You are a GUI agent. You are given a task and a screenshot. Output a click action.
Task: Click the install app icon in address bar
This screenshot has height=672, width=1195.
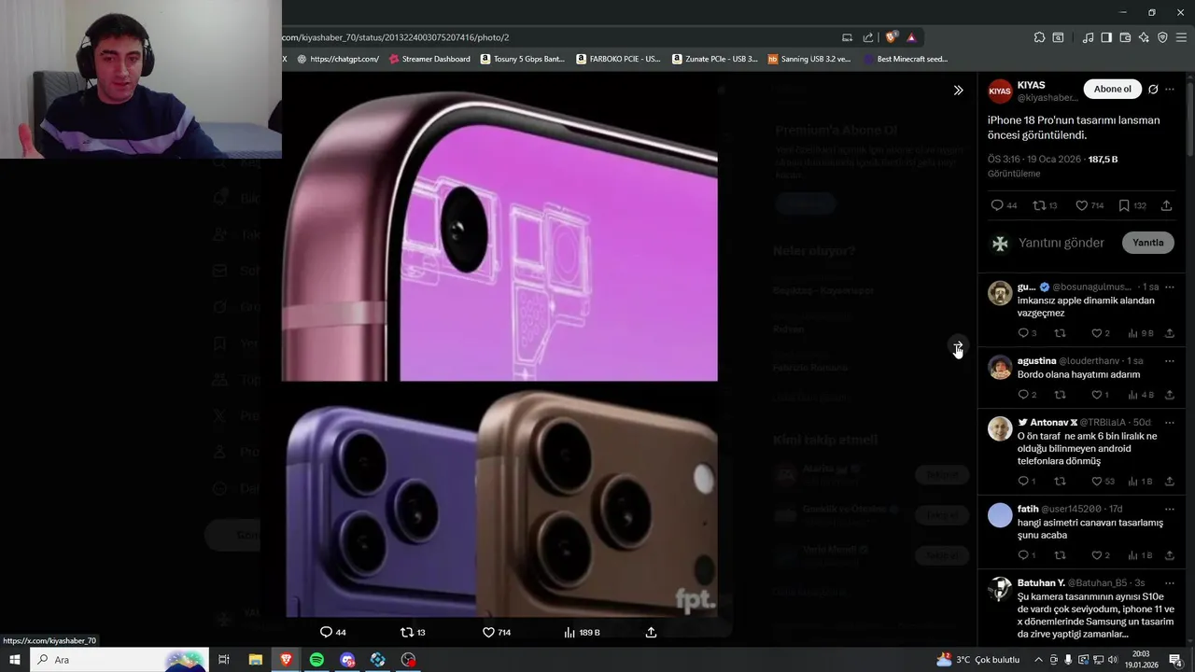pos(847,37)
